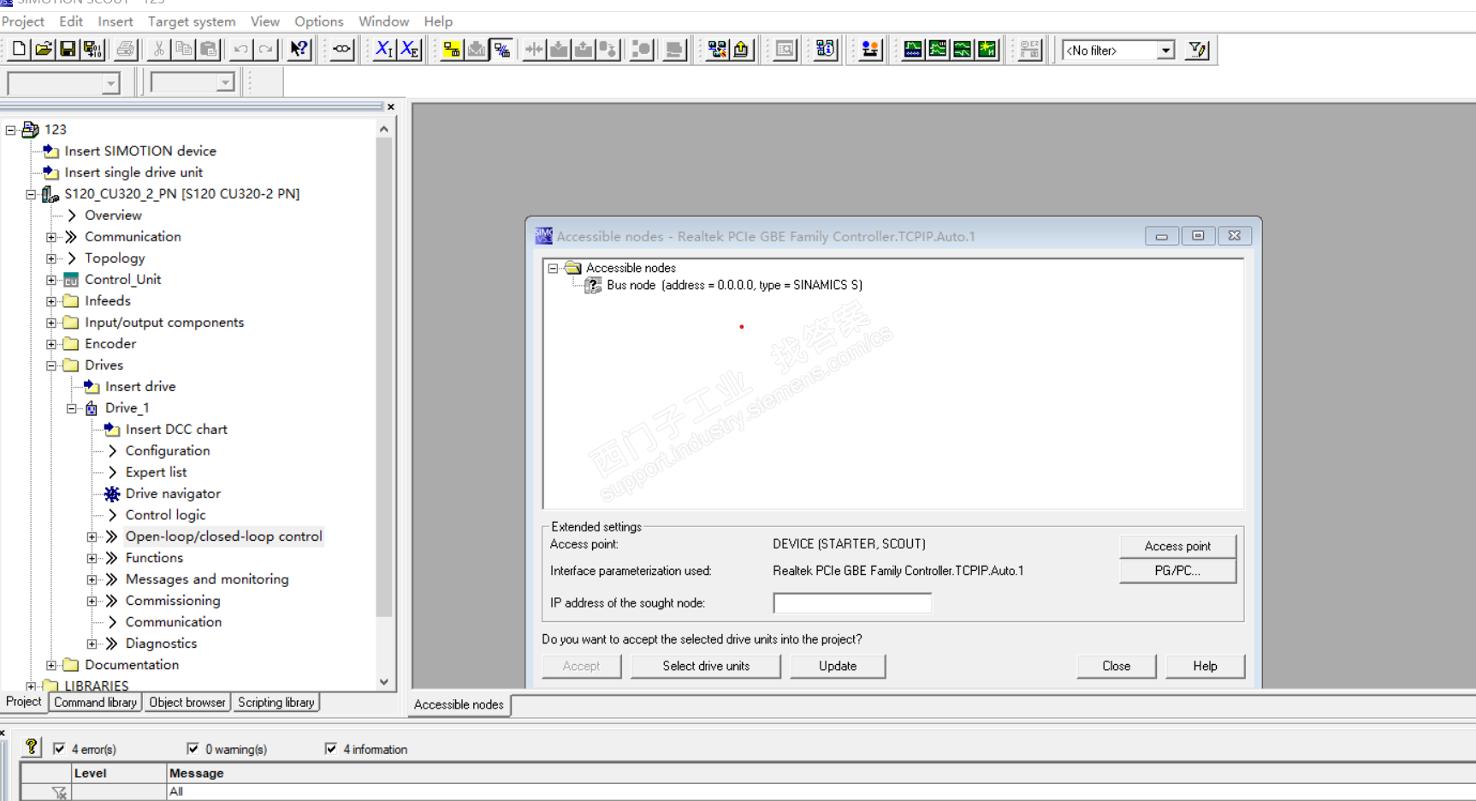
Task: Click the Update button
Action: point(838,666)
